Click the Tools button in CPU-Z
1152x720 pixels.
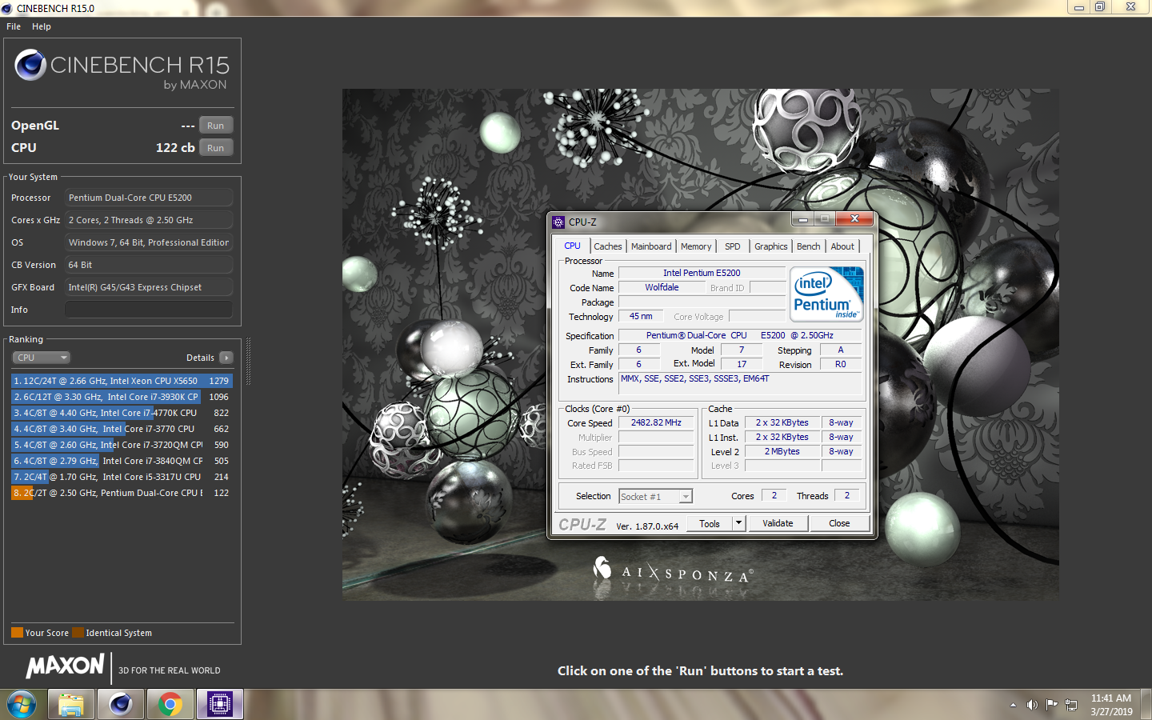pos(710,523)
